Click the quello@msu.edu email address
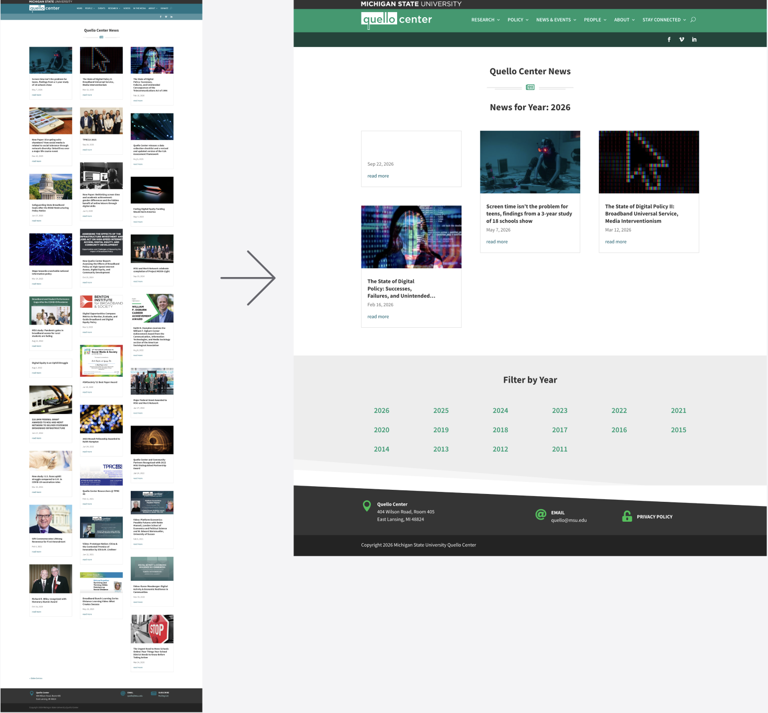Viewport: 768px width, 713px height. 569,521
